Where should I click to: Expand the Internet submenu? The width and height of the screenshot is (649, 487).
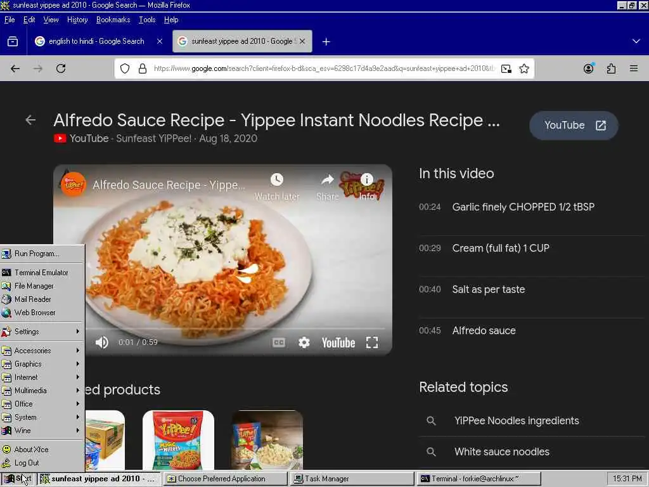[x=42, y=377]
